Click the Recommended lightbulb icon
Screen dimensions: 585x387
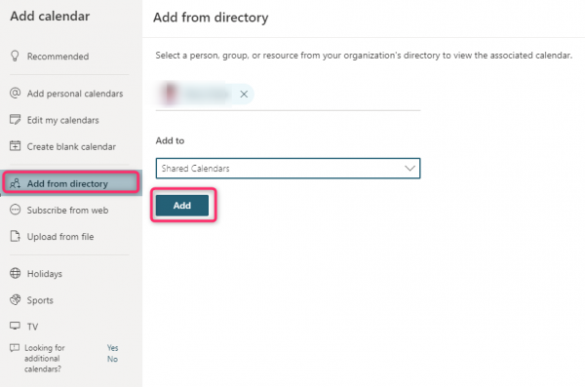coord(15,56)
